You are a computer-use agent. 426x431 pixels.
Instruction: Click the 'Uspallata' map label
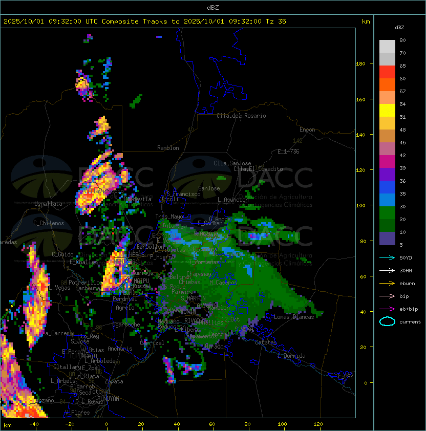pyautogui.click(x=48, y=204)
